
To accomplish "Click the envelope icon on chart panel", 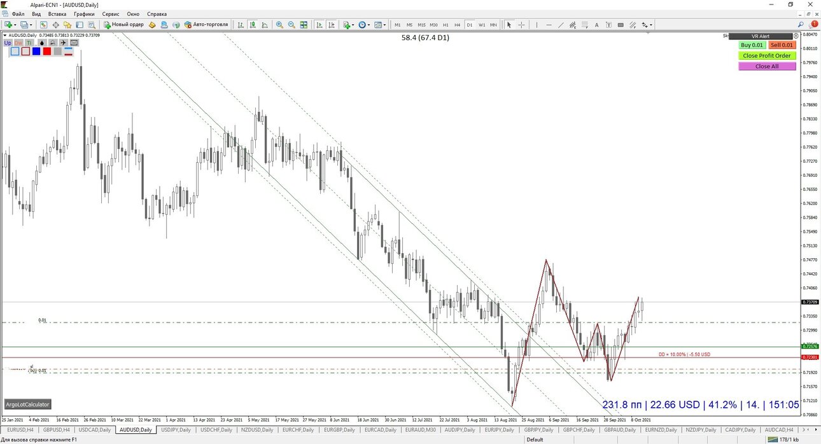I will 74,43.
